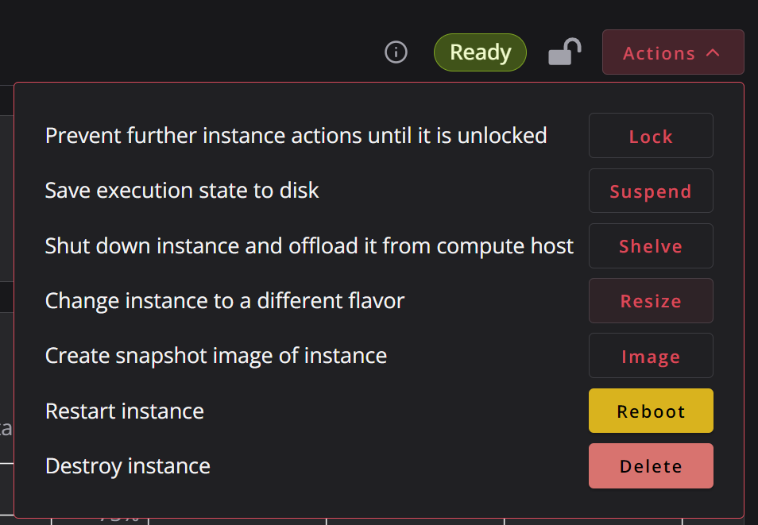Click the circled info icon
The height and width of the screenshot is (525, 758).
396,52
